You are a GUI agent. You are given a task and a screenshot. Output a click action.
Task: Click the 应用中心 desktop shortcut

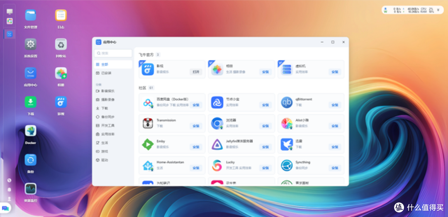click(31, 73)
